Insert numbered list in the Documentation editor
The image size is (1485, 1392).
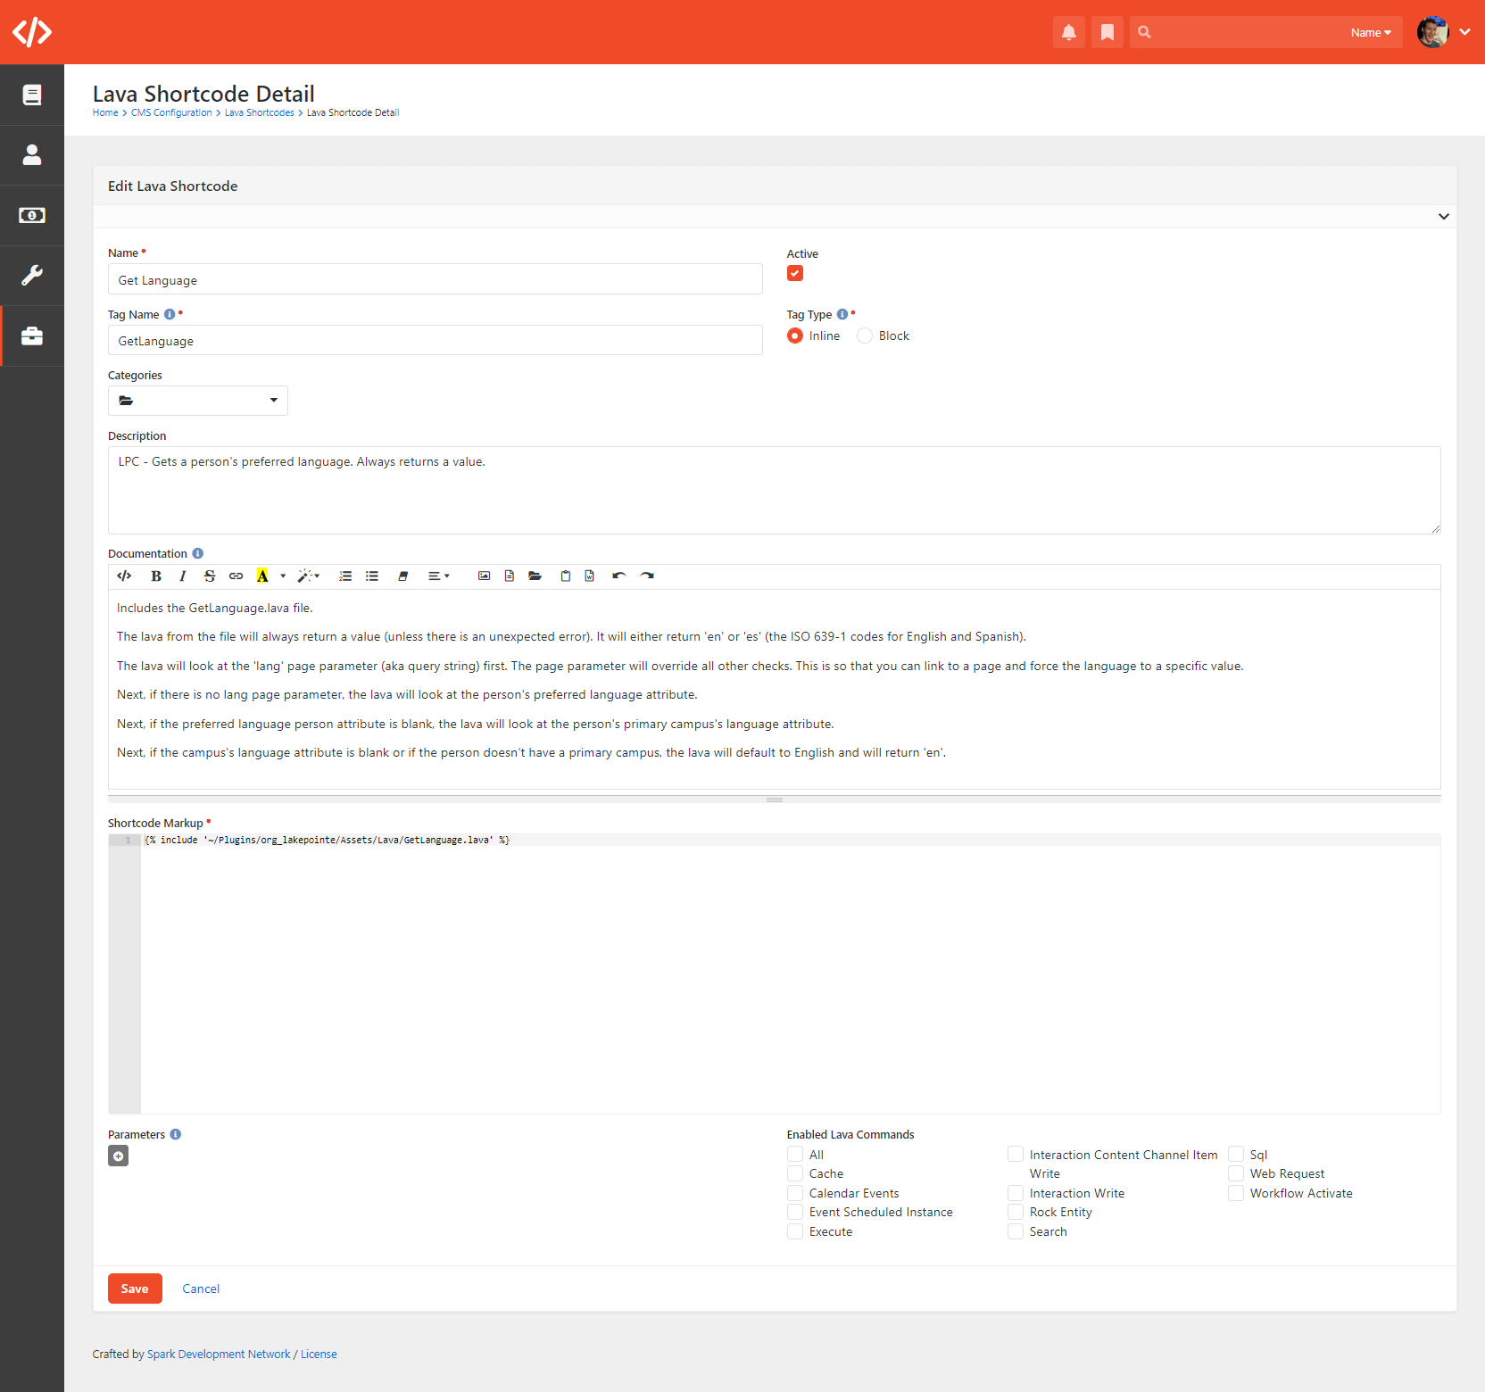pyautogui.click(x=345, y=576)
